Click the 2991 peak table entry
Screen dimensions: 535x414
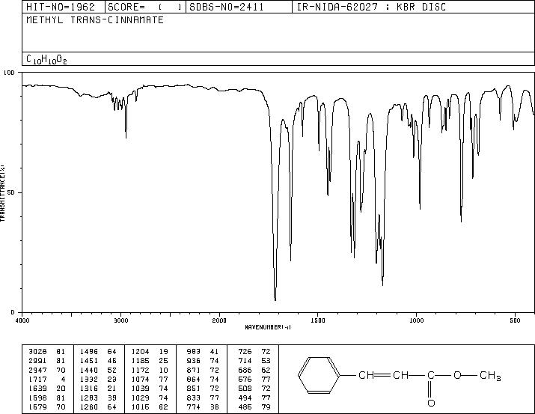(x=46, y=361)
